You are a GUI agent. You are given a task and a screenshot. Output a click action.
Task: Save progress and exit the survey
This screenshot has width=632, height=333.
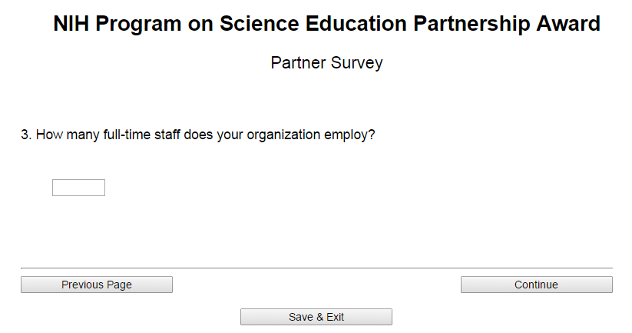316,317
